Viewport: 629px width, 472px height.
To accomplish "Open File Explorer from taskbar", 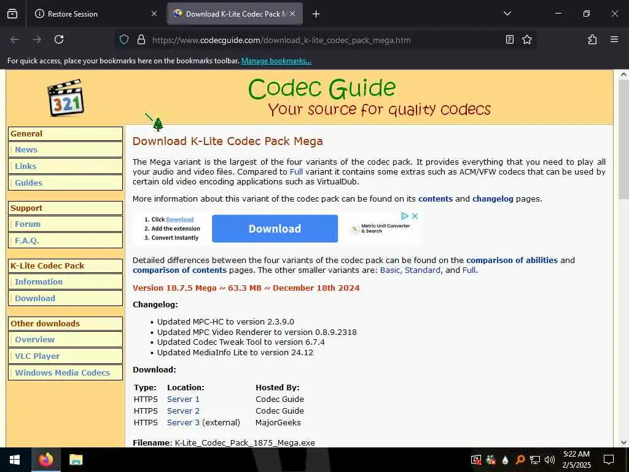I will [76, 460].
